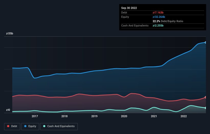Click the 2020 x-axis label
The image size is (210, 134).
pos(124,116)
